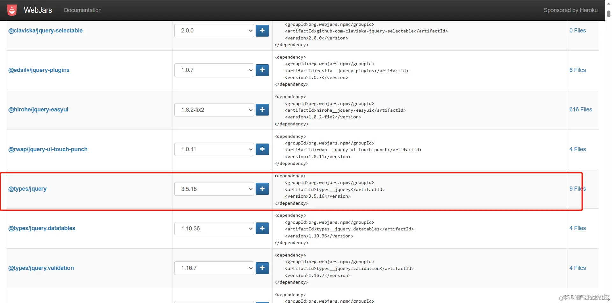Viewport: 612px width, 303px height.
Task: Click plus icon for @edsilv/jquery-plugins
Action: point(262,70)
